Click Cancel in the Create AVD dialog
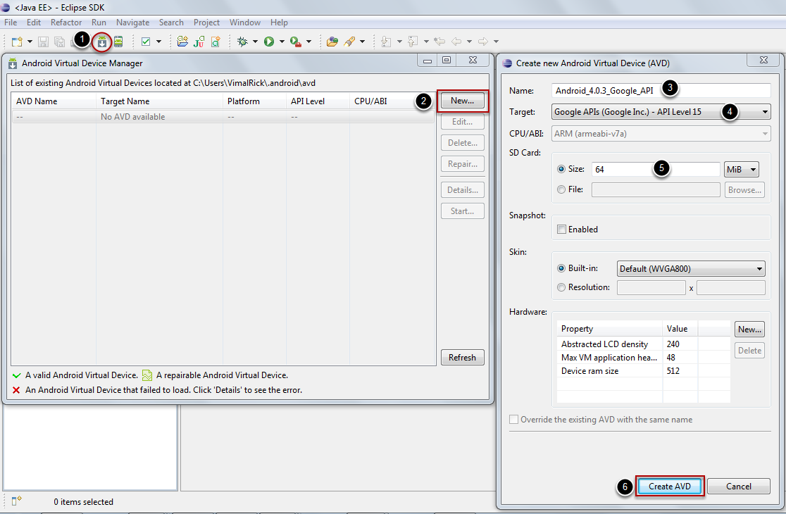The width and height of the screenshot is (786, 514). [x=738, y=486]
